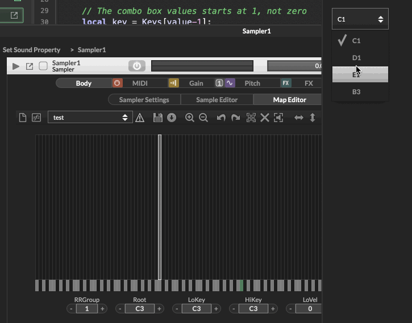This screenshot has width=412, height=323.
Task: Click the vertical double-arrow icon
Action: click(313, 118)
